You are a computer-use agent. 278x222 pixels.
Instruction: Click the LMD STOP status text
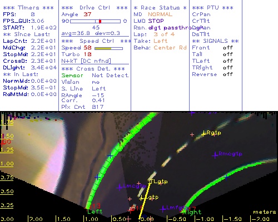point(148,21)
